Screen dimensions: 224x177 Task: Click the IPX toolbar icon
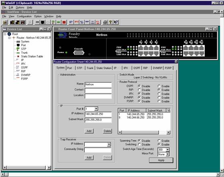[x=76, y=22]
